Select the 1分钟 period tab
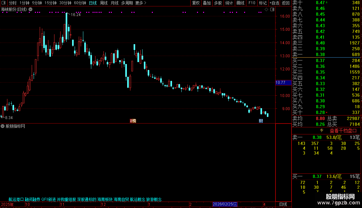 (24, 3)
